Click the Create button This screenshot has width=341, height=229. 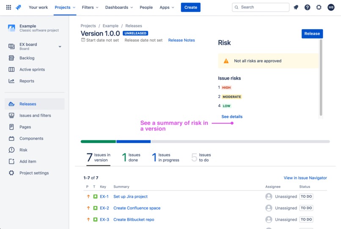pos(191,7)
